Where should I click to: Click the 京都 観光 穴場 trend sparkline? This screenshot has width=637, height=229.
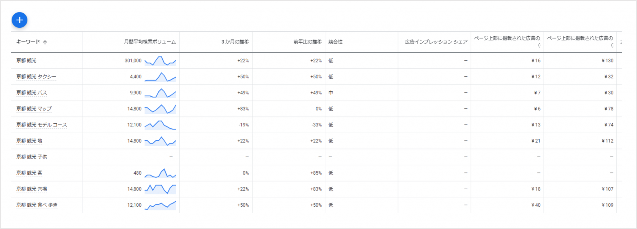[160, 189]
